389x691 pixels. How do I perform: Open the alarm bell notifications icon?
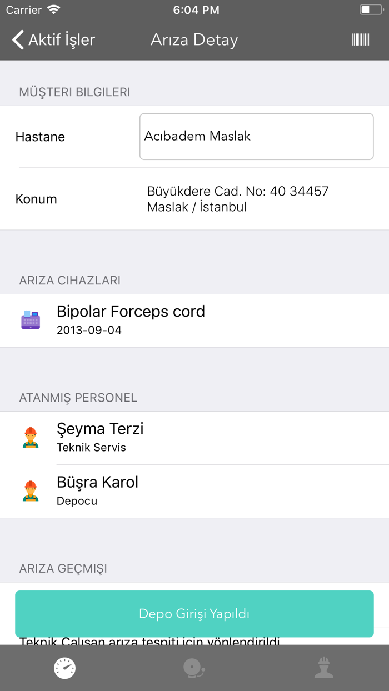194,668
